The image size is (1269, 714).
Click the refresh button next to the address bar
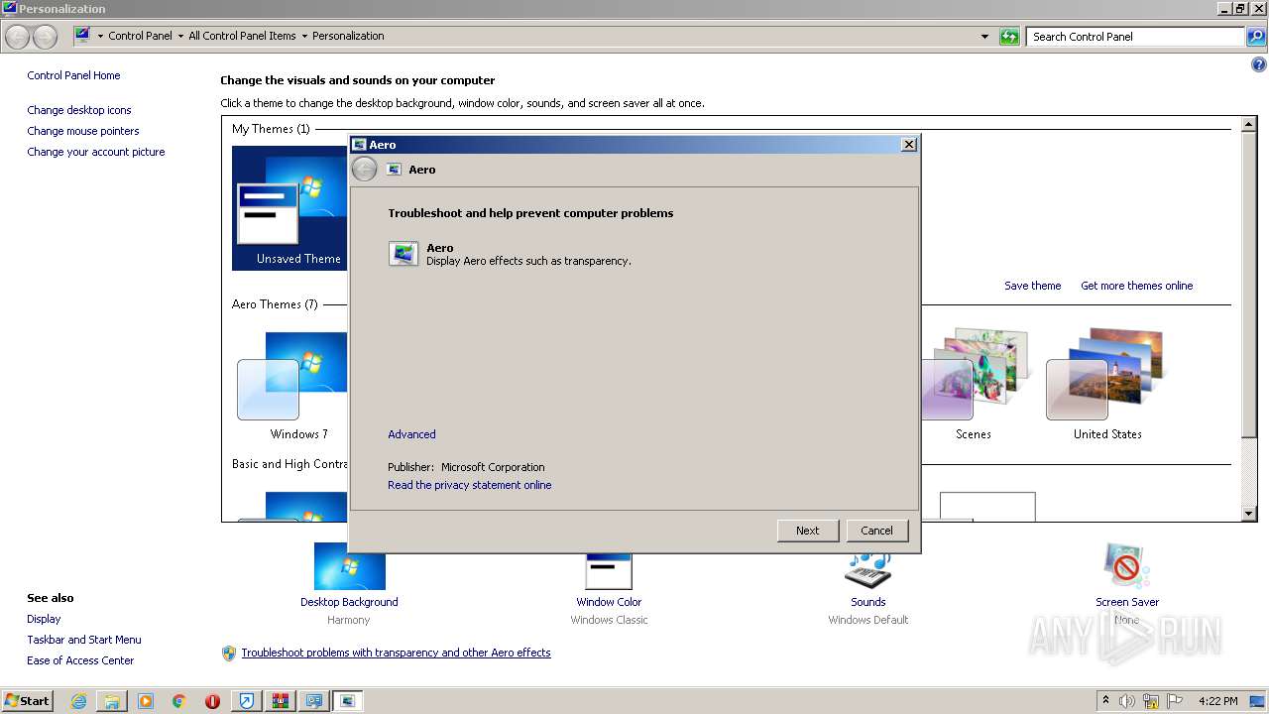[x=1009, y=37]
